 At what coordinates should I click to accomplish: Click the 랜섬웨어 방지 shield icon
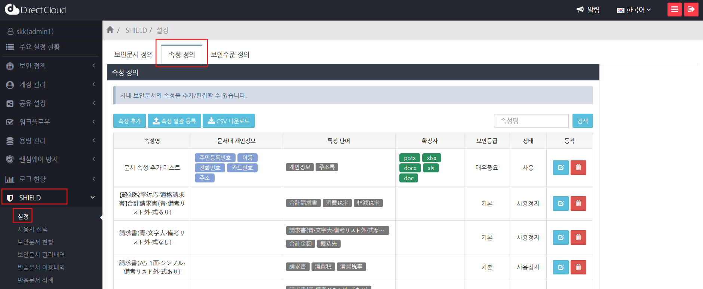tap(10, 160)
